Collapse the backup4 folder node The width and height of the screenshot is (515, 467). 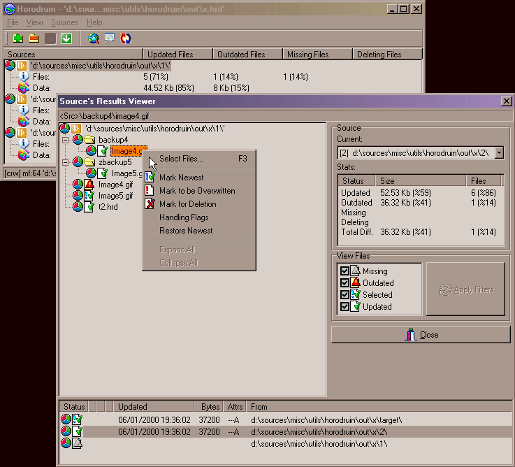click(x=65, y=140)
